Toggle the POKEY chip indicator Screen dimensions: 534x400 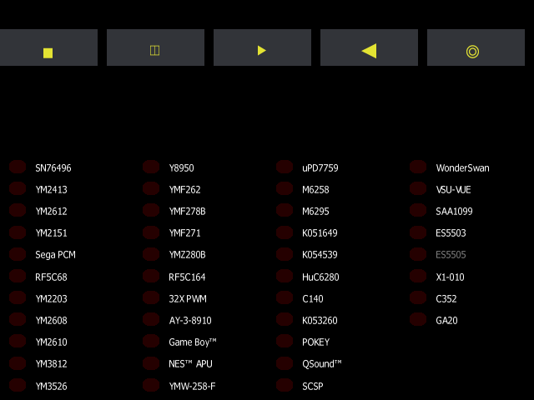tap(285, 341)
